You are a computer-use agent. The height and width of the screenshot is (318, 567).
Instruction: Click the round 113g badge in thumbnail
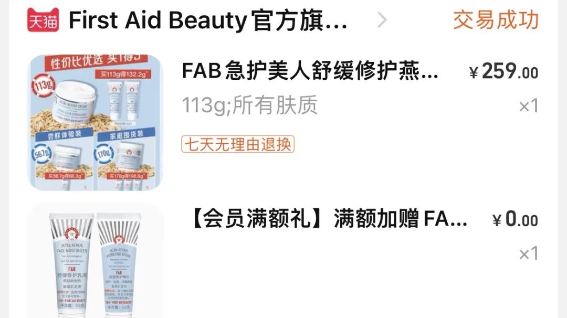44,86
